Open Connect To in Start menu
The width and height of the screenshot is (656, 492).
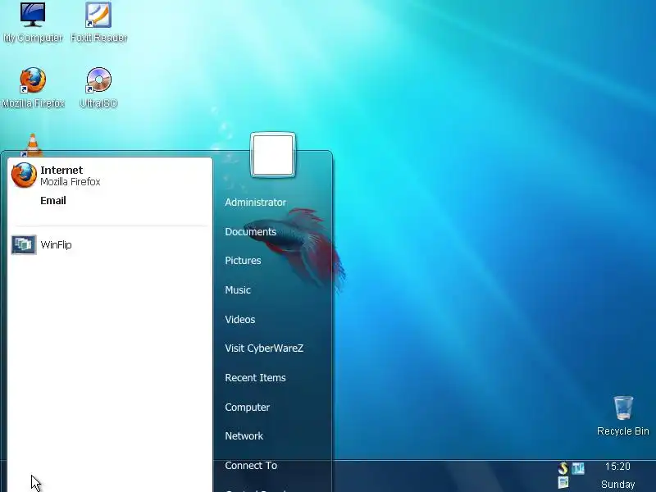[x=251, y=465]
